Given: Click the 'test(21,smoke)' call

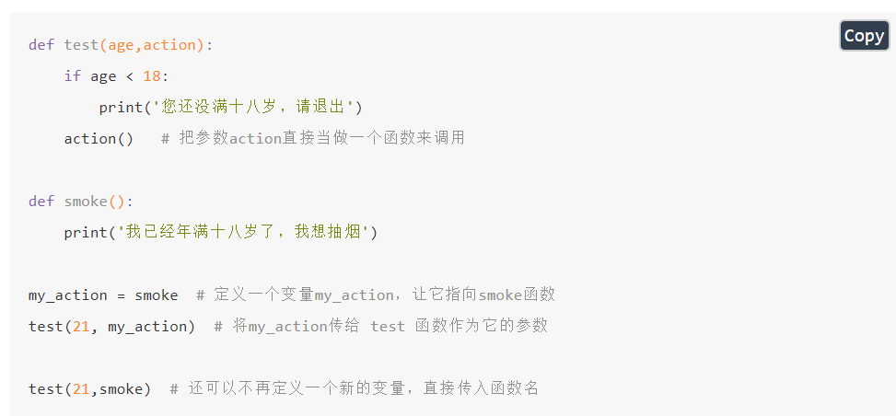Looking at the screenshot, I should pyautogui.click(x=90, y=389).
